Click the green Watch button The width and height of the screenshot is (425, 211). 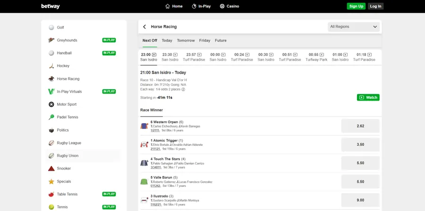pyautogui.click(x=368, y=98)
